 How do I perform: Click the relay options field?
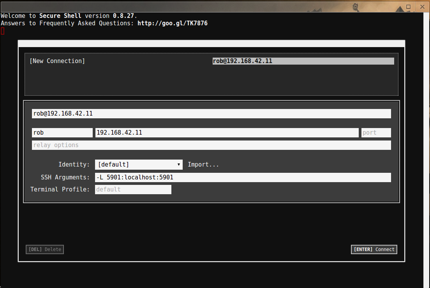(x=211, y=145)
